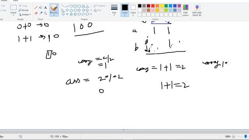Viewport: 249px width, 140px height.
Task: Open the Resize dialog
Action: (x=24, y=10)
